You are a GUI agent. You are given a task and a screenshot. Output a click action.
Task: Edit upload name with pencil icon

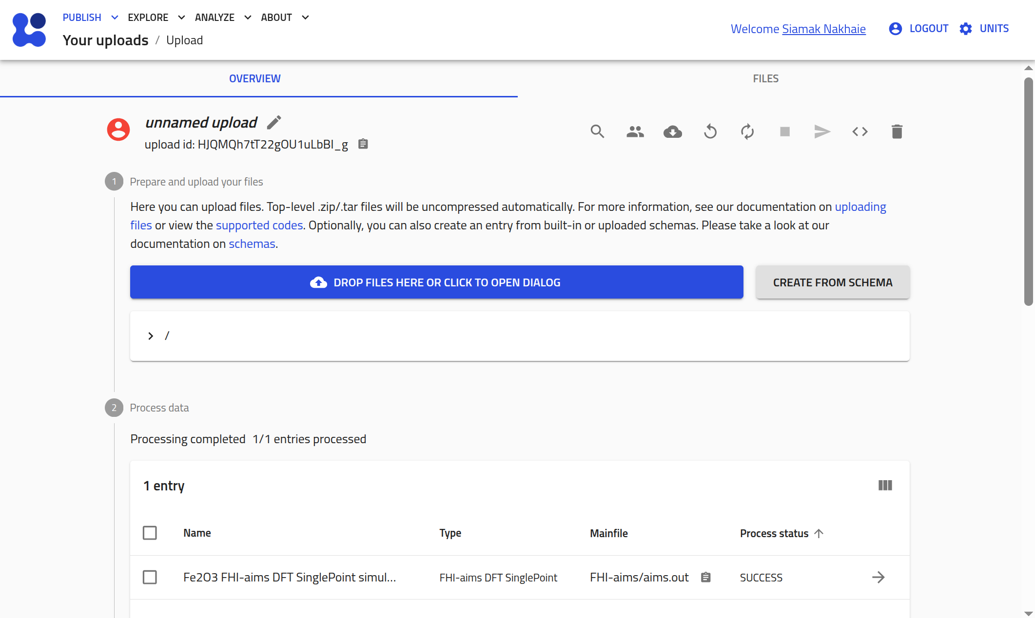(274, 122)
